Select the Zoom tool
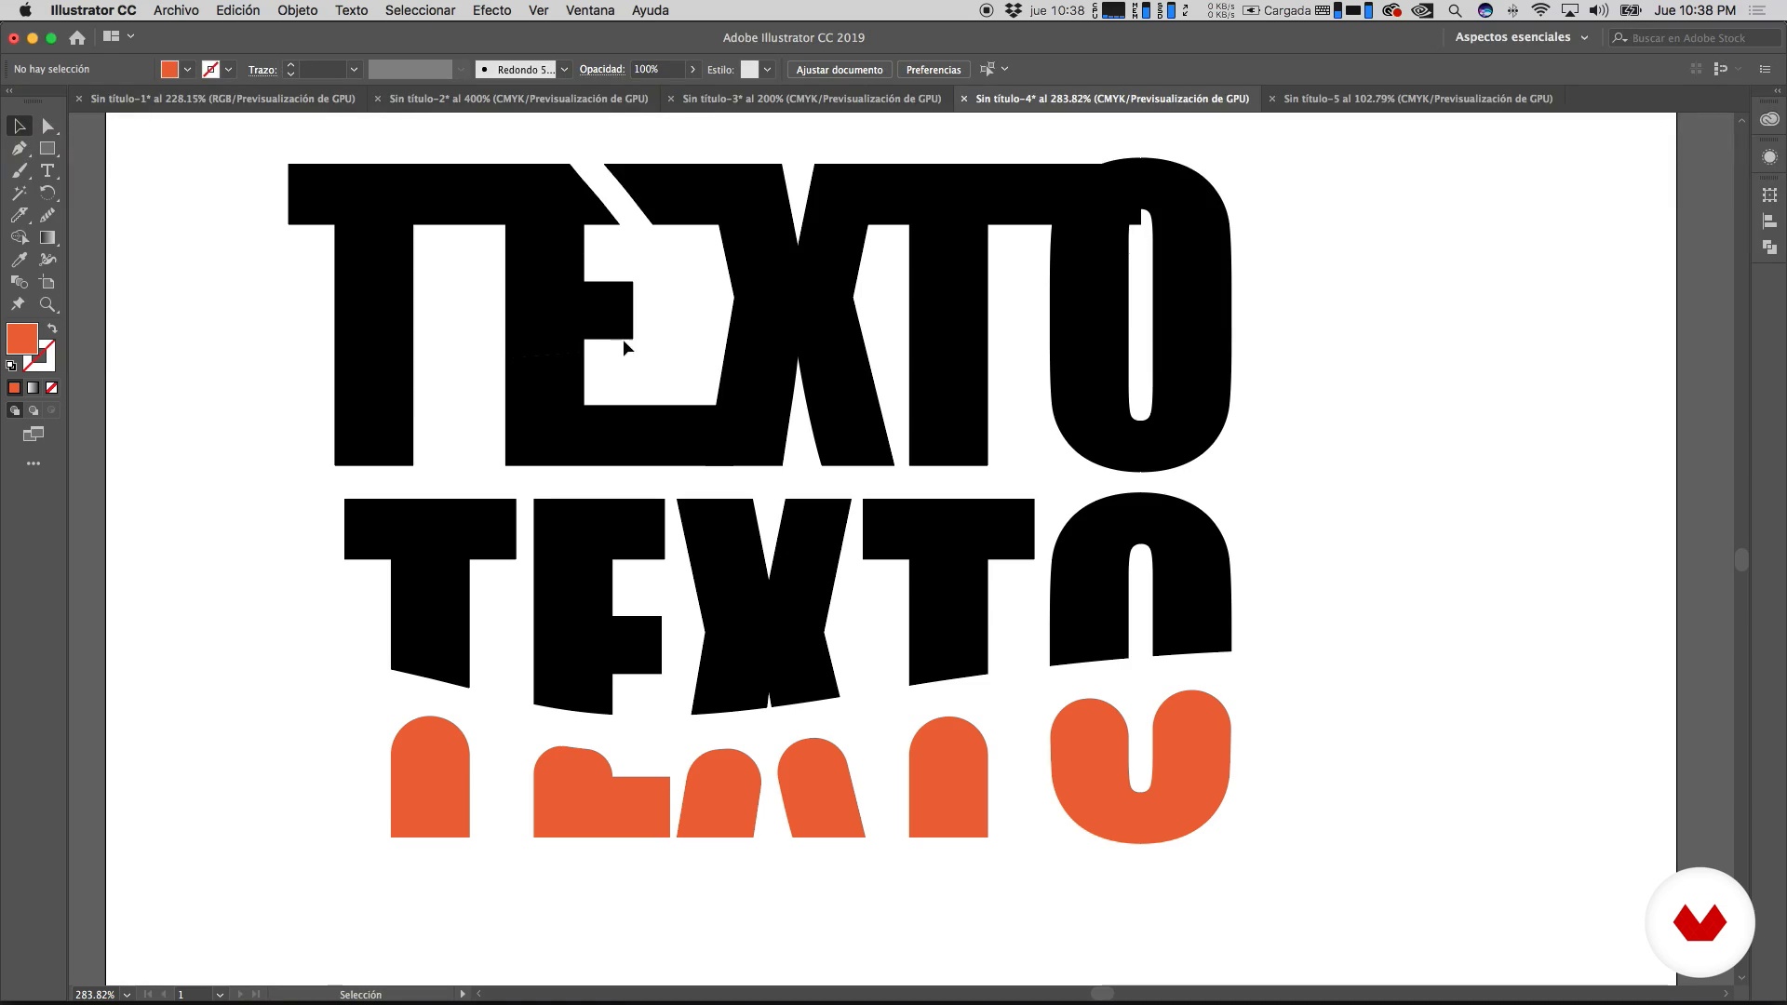This screenshot has width=1787, height=1005. click(48, 305)
